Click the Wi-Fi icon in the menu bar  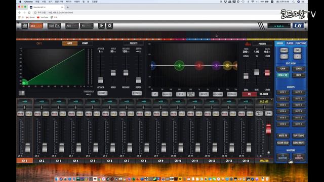[253, 2]
